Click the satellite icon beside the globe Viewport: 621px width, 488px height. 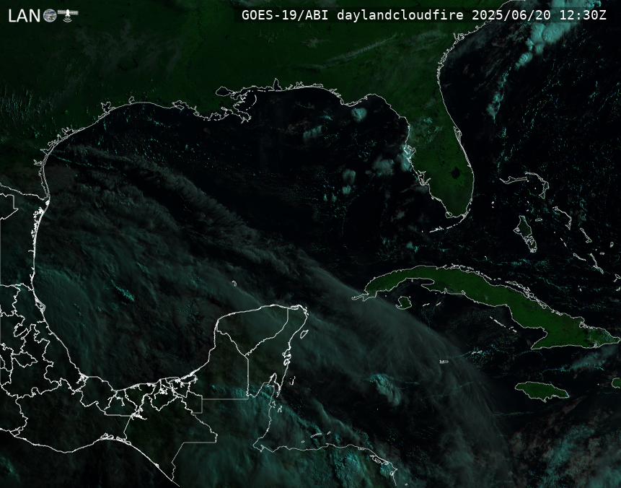coord(68,14)
